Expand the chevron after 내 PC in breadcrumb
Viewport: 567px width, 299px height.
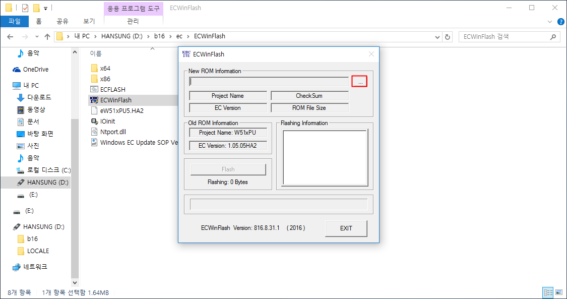[x=95, y=36]
